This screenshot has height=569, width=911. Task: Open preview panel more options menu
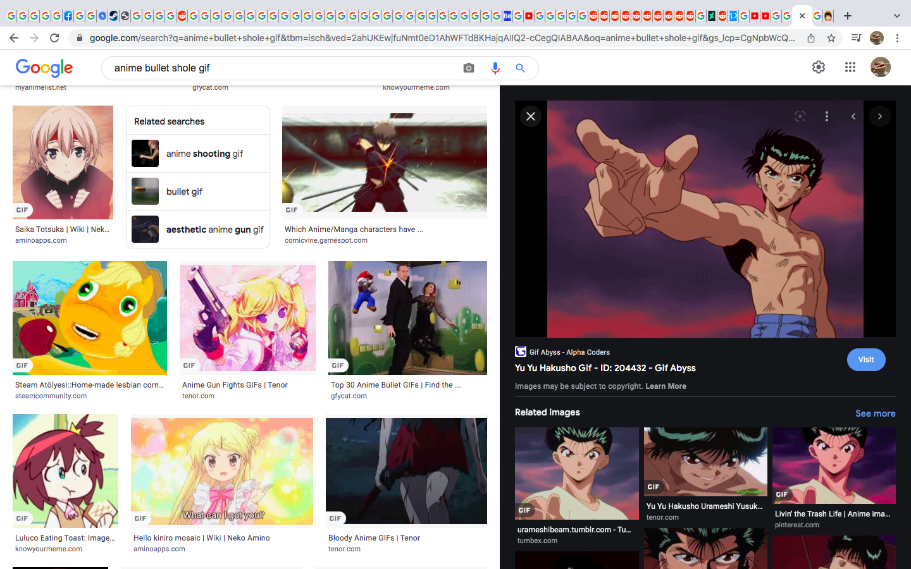click(827, 116)
